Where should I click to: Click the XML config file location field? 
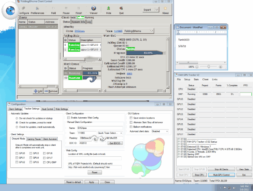(x=94, y=158)
